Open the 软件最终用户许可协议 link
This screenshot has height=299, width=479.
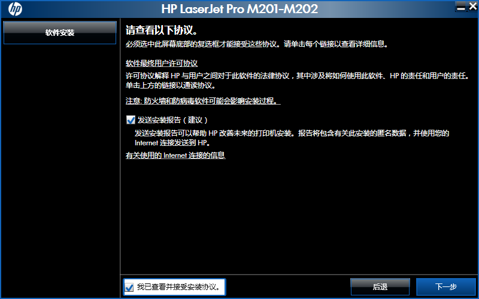pyautogui.click(x=162, y=63)
